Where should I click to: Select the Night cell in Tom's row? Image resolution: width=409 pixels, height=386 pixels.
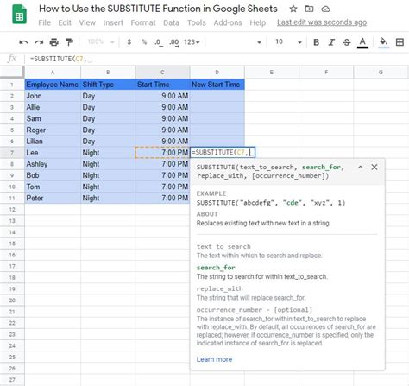click(x=108, y=187)
